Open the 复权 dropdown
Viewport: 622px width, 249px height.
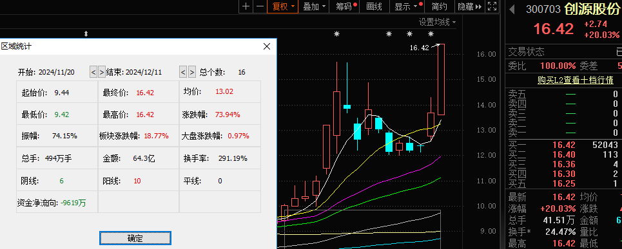point(282,6)
